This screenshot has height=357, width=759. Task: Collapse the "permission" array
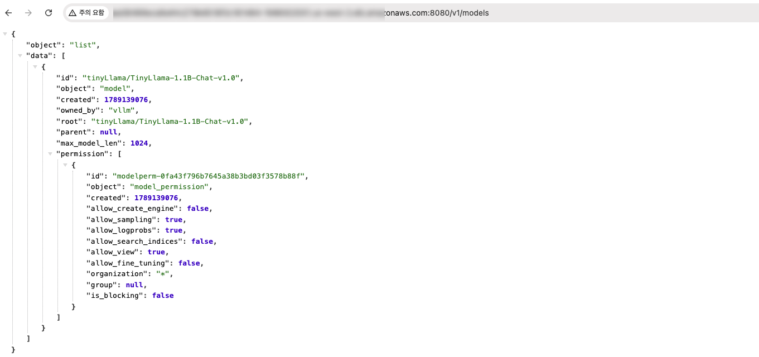click(x=50, y=154)
